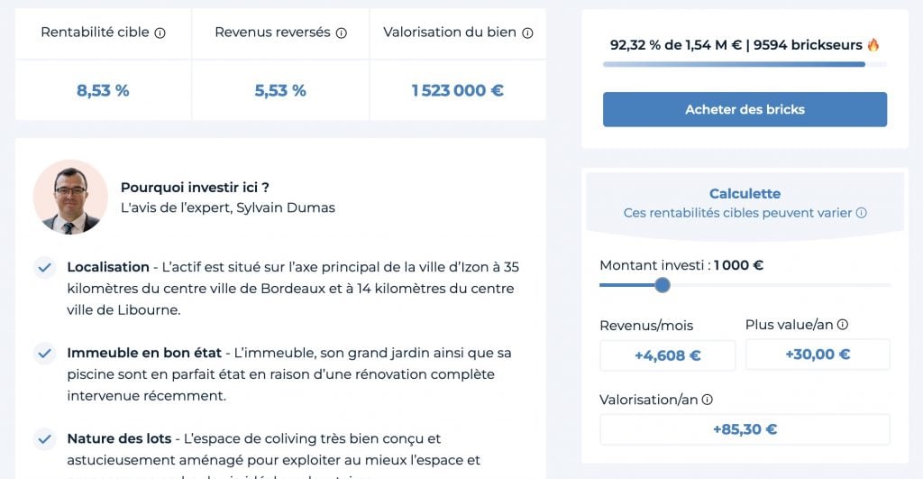Click the Localisation checkmark icon
Screen dimensions: 923x479
(45, 268)
